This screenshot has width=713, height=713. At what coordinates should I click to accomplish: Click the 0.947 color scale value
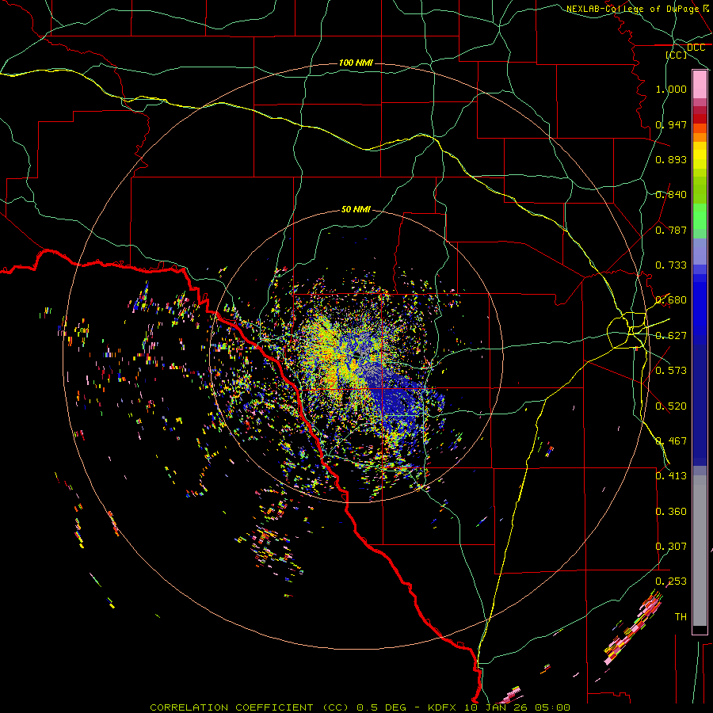click(x=671, y=124)
